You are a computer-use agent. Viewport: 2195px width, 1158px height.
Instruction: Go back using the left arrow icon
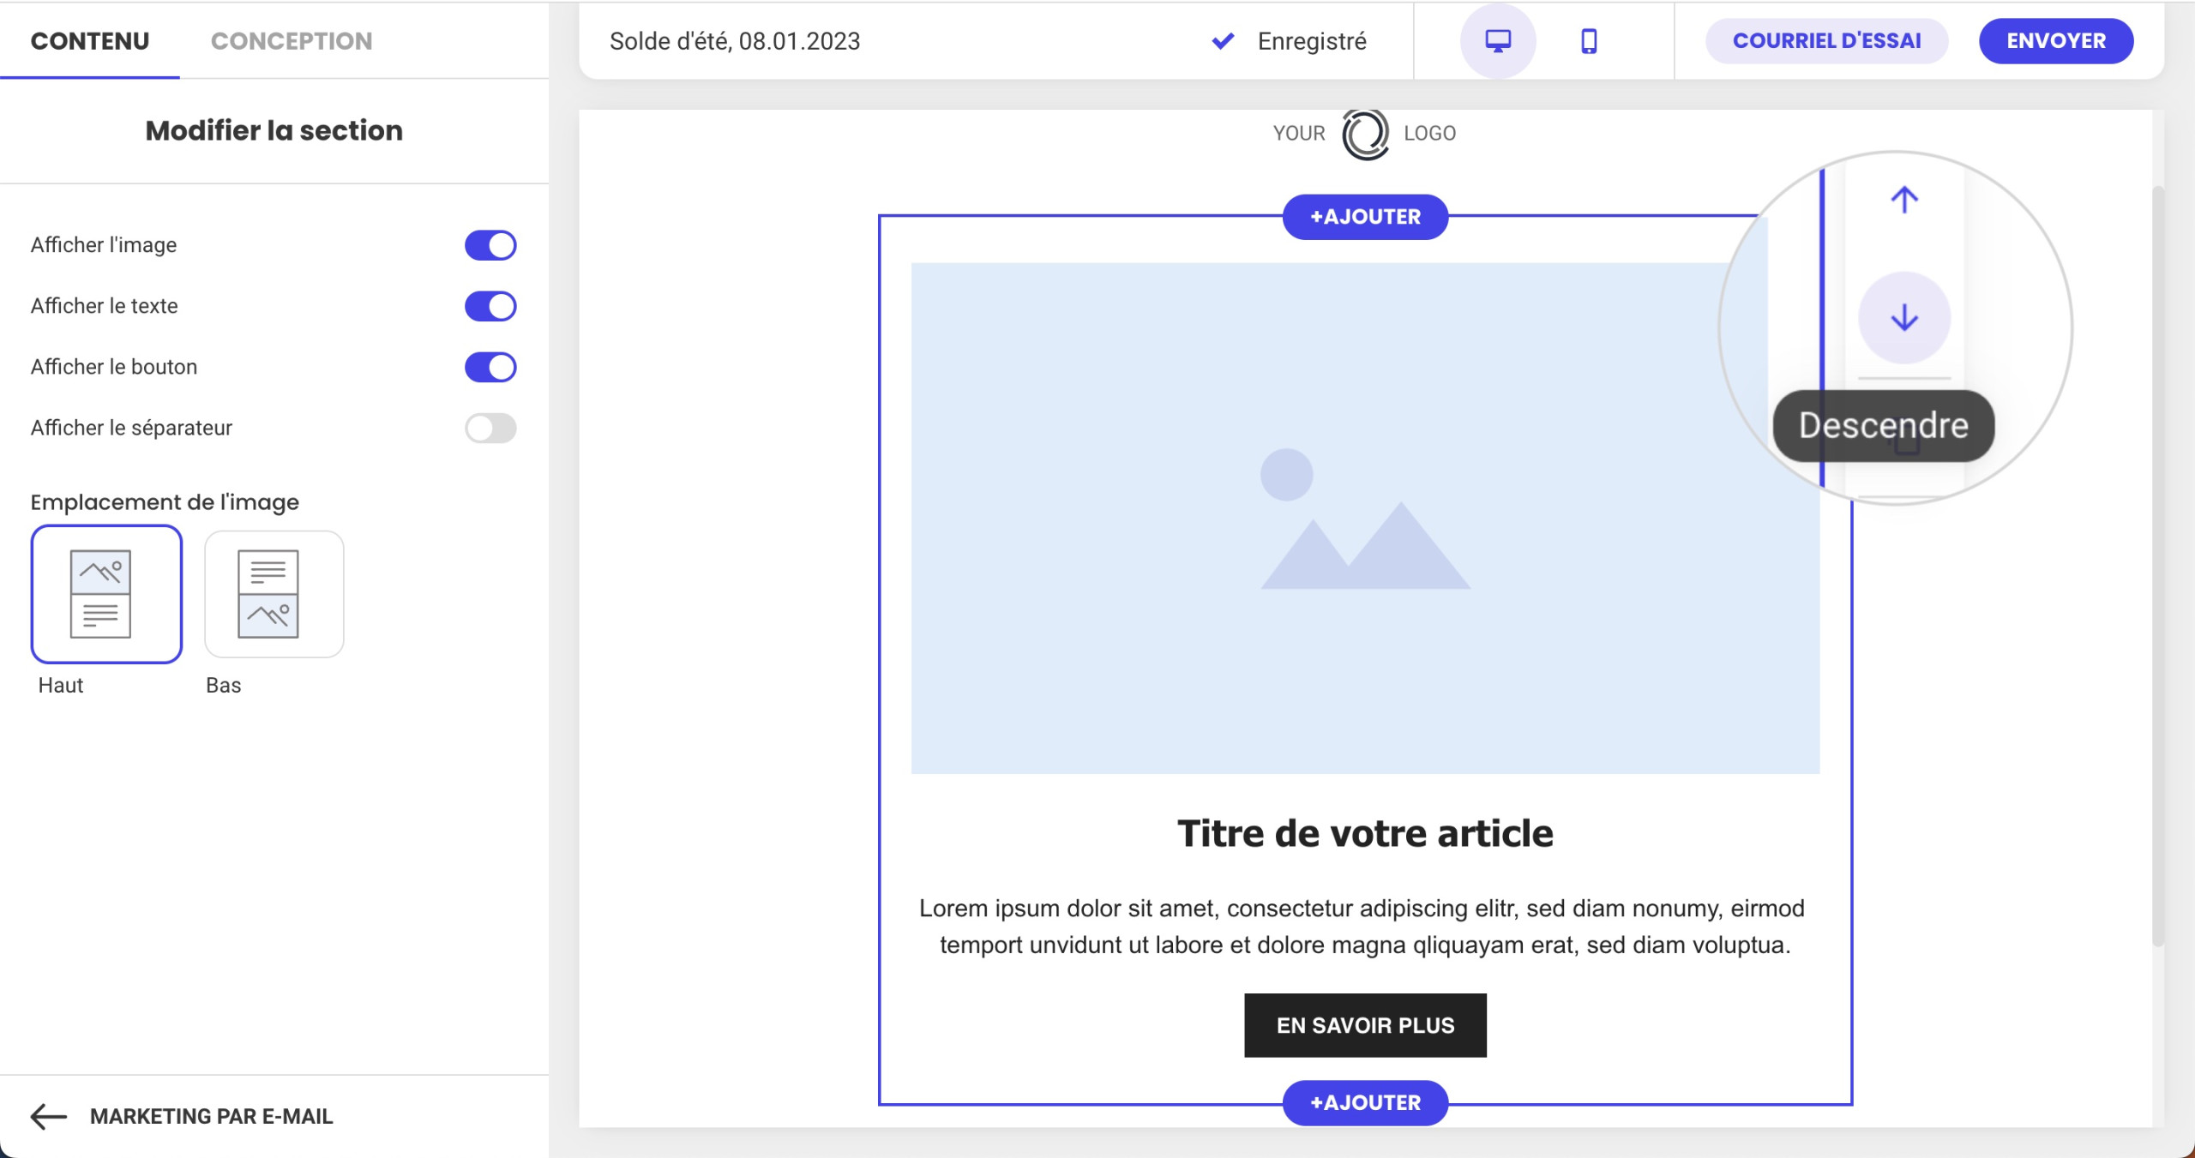[49, 1116]
